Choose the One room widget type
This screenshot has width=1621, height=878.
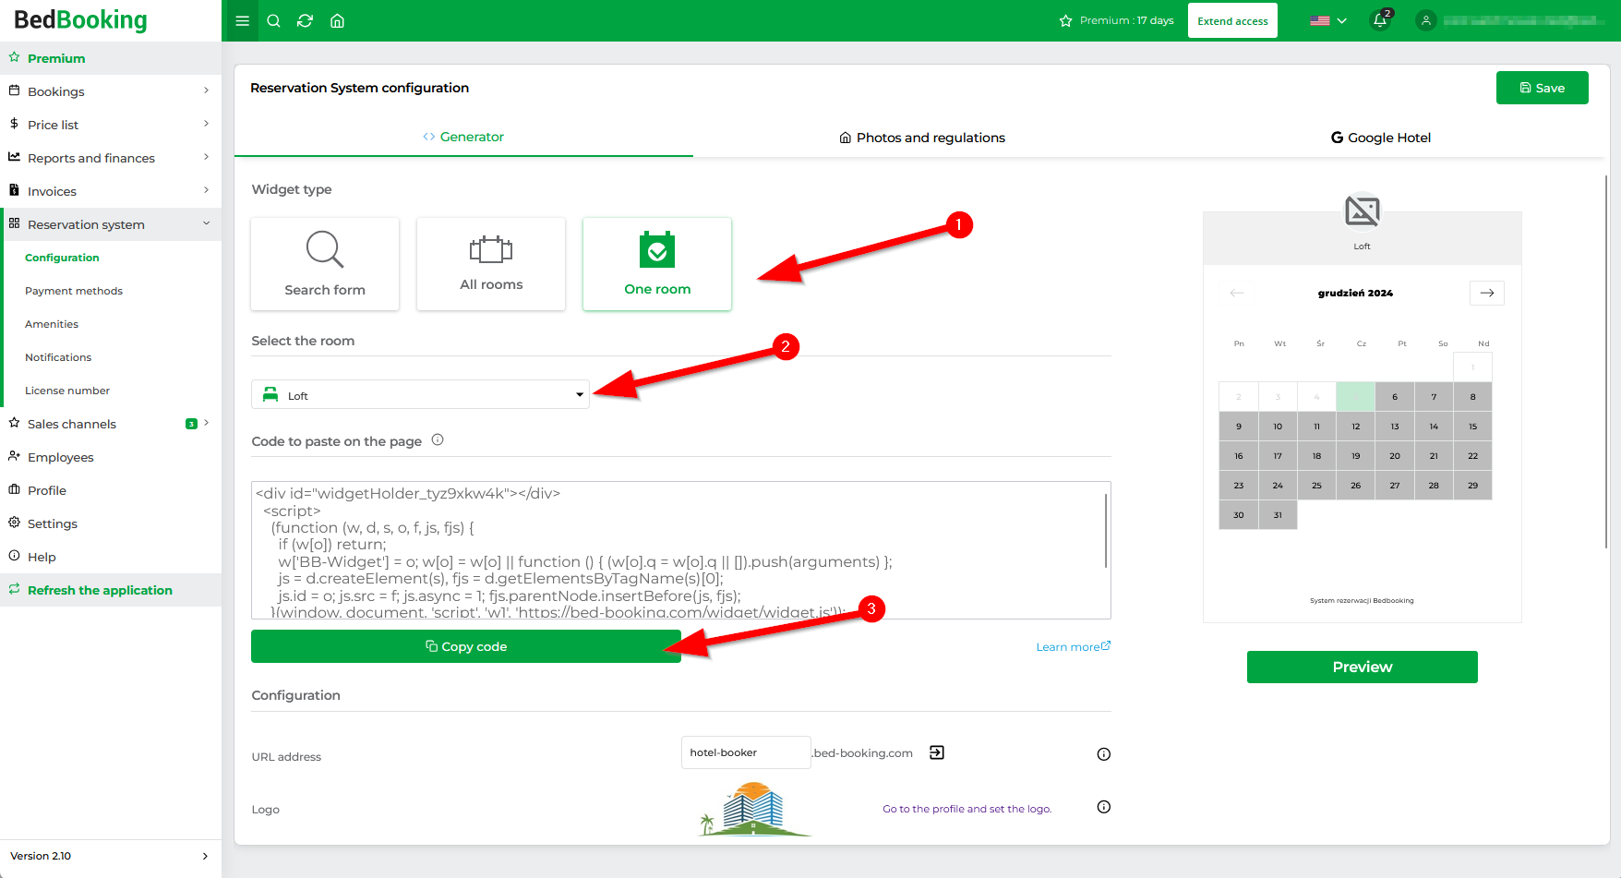click(x=657, y=264)
